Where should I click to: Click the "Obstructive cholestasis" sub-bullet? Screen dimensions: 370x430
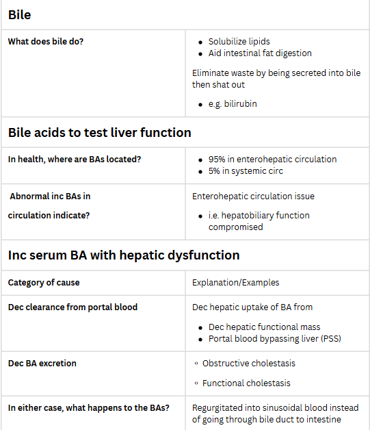tap(249, 364)
